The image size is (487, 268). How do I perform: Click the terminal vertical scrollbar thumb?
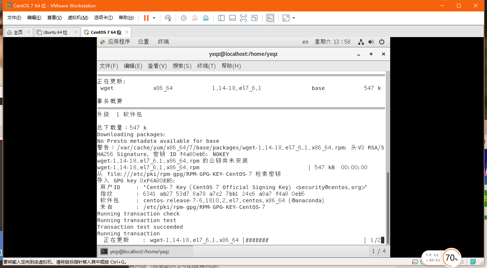pos(388,208)
